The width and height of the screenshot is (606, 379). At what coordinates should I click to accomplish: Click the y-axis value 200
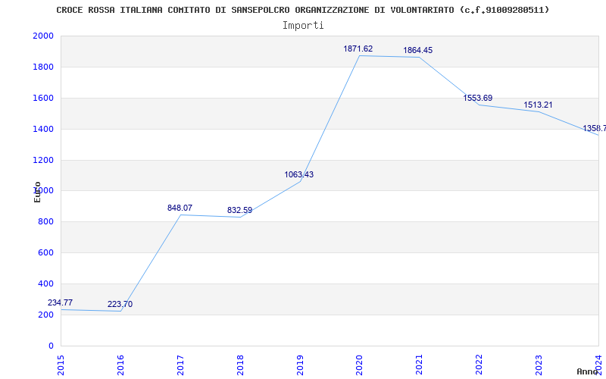point(45,315)
